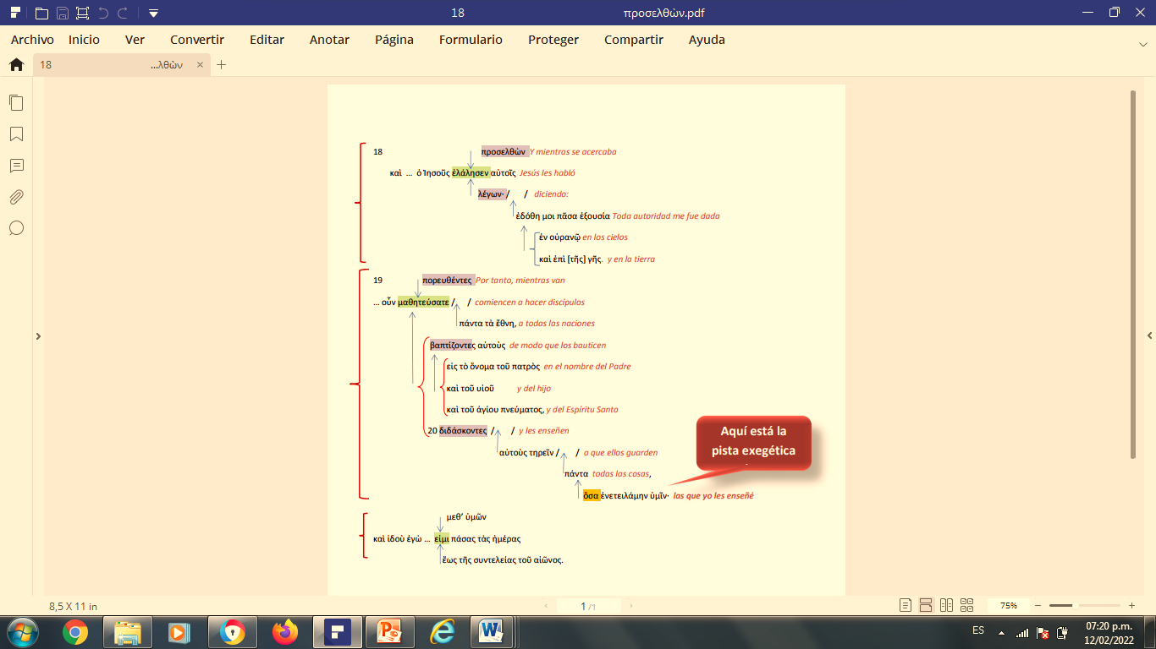Expand the right side panel arrow
1156x649 pixels.
tap(1149, 336)
